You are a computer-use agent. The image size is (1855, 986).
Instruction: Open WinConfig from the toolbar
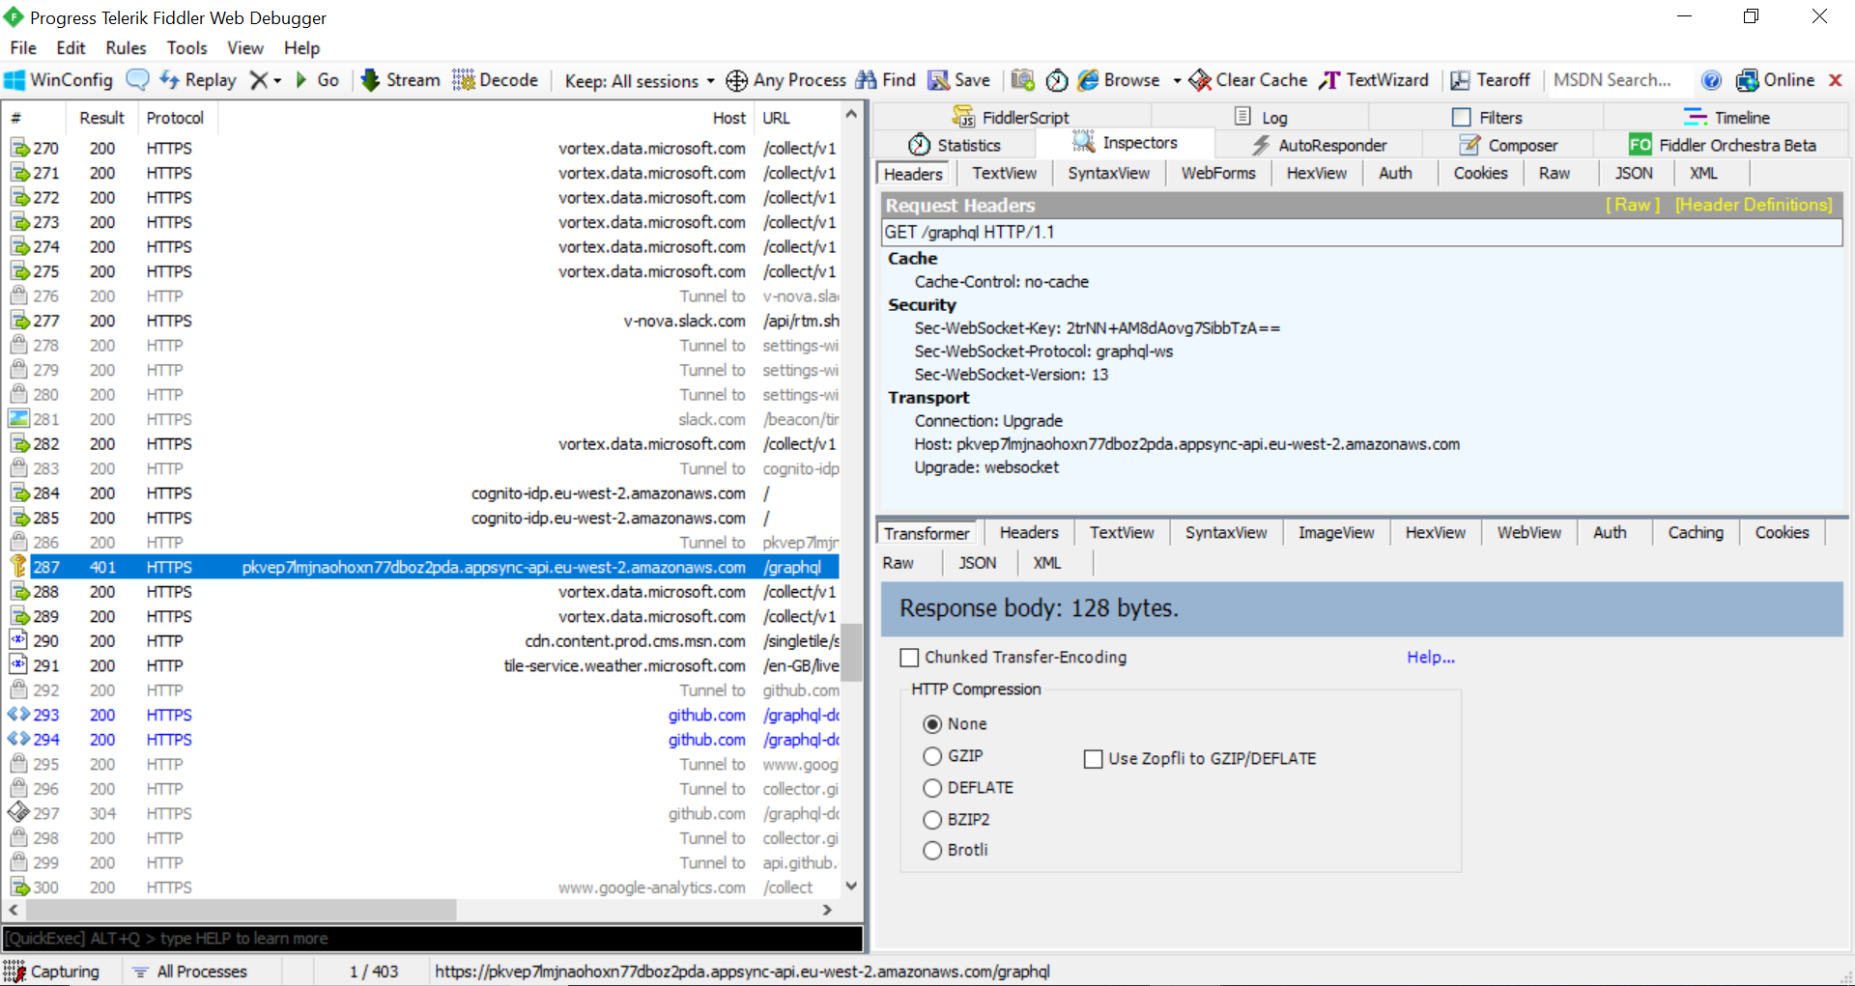point(58,80)
